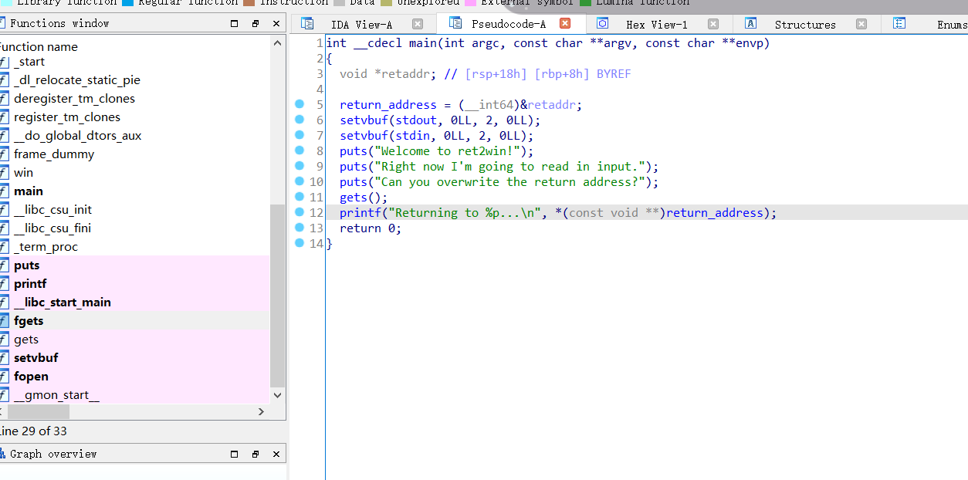Screen dimensions: 968x480
Task: Switch to the IDA View-A tab
Action: (361, 24)
